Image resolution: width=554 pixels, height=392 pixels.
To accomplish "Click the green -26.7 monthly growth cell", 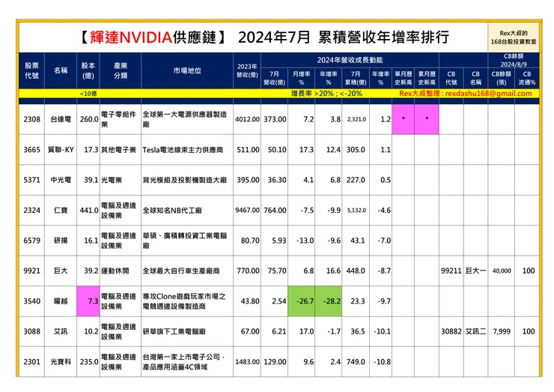I will 302,301.
